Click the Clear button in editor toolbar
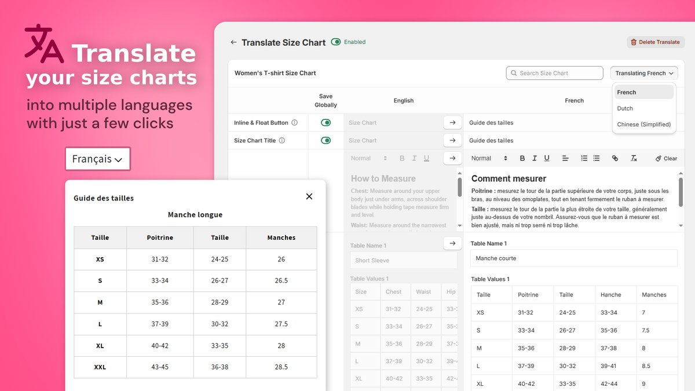This screenshot has width=695, height=391. 666,158
